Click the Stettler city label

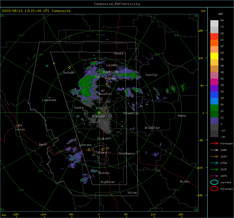point(152,75)
